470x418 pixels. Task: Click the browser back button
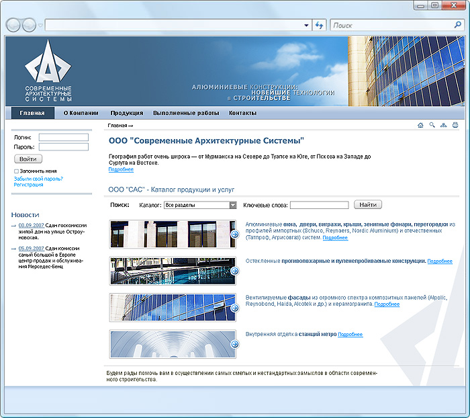13,26
